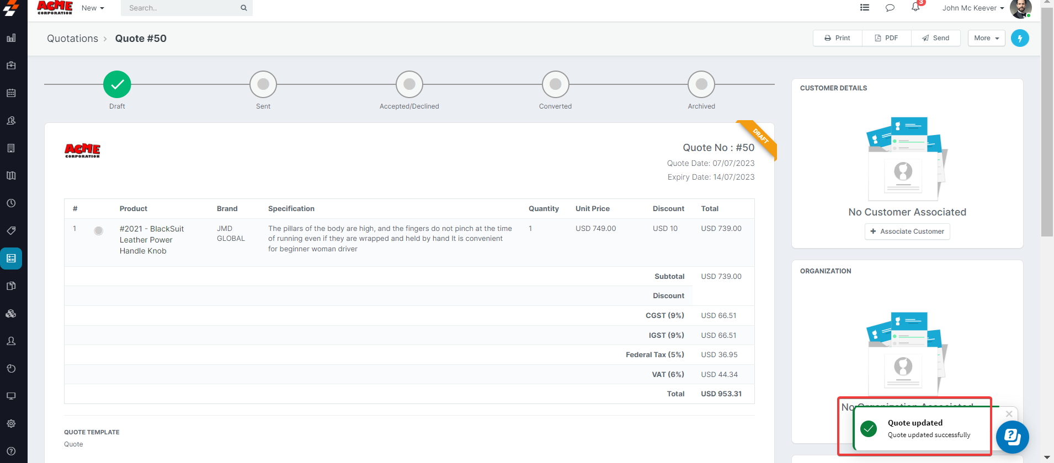Open the help question mark icon
This screenshot has height=463, width=1054.
click(11, 451)
